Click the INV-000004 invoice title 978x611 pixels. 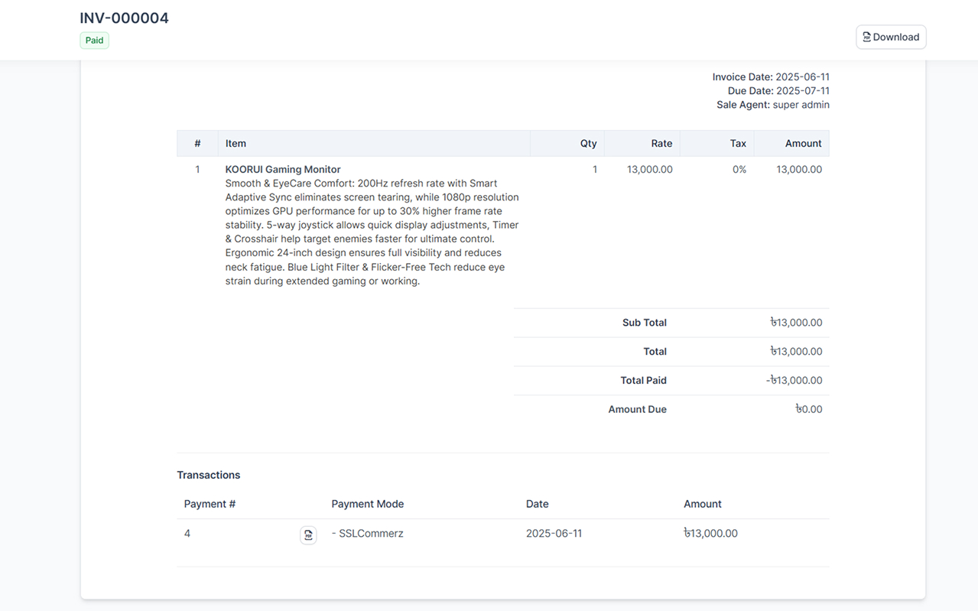coord(124,18)
